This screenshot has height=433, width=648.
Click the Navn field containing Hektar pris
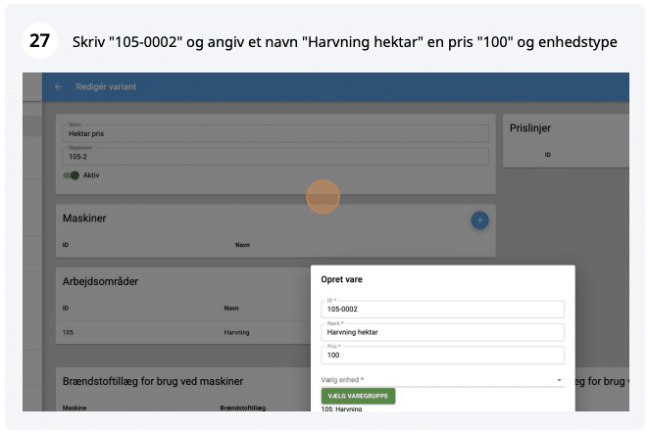coord(274,133)
